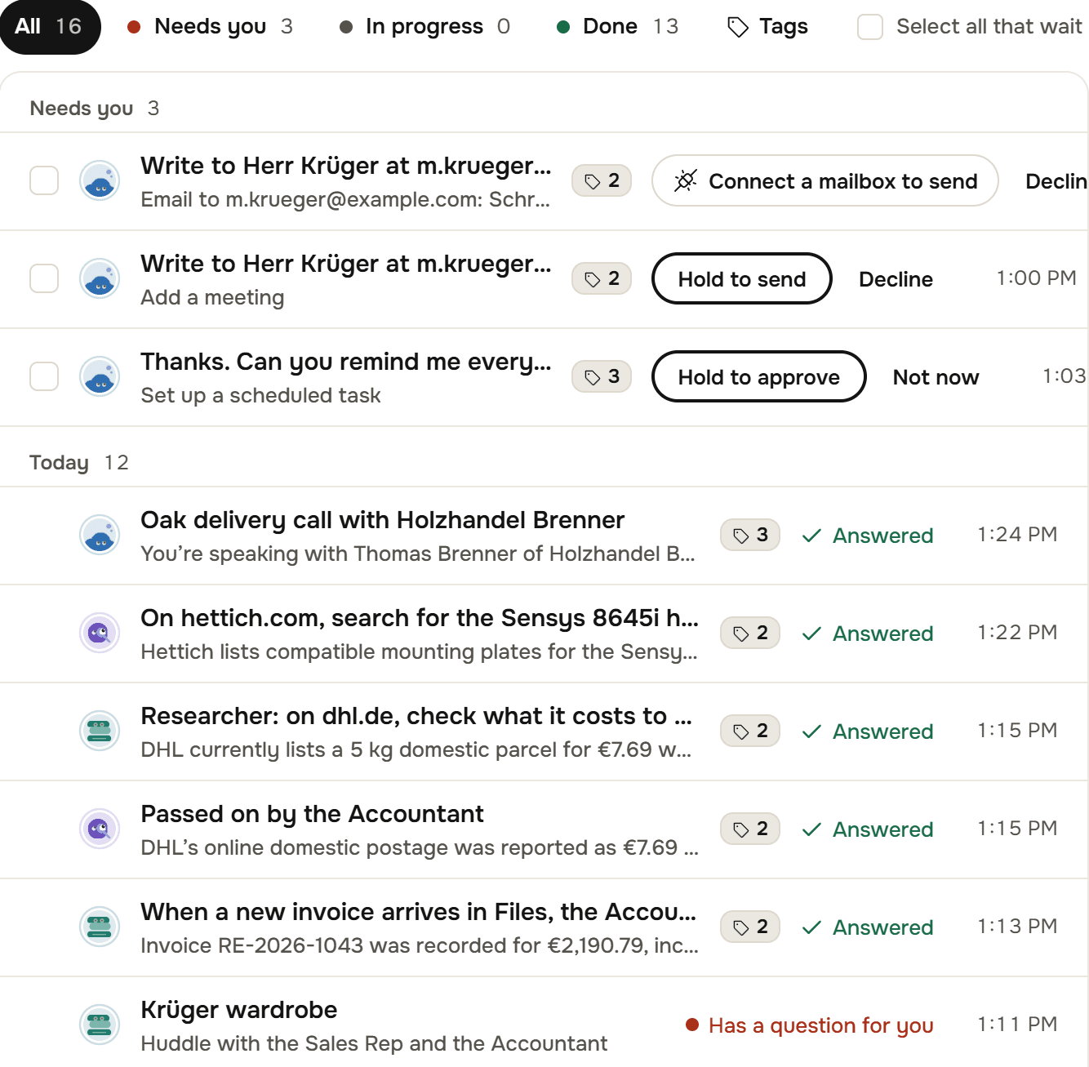Screen dimensions: 1089x1067
Task: Open tag badge on 'Passed on by the Accountant'
Action: pos(750,829)
